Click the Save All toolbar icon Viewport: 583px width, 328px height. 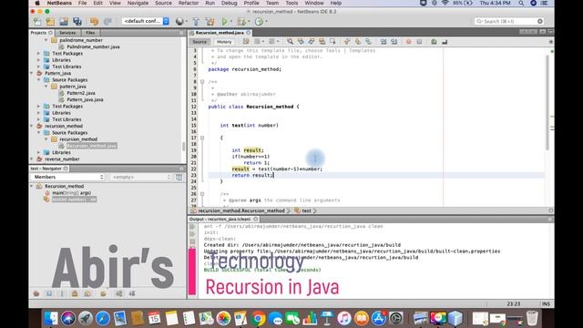[x=77, y=22]
